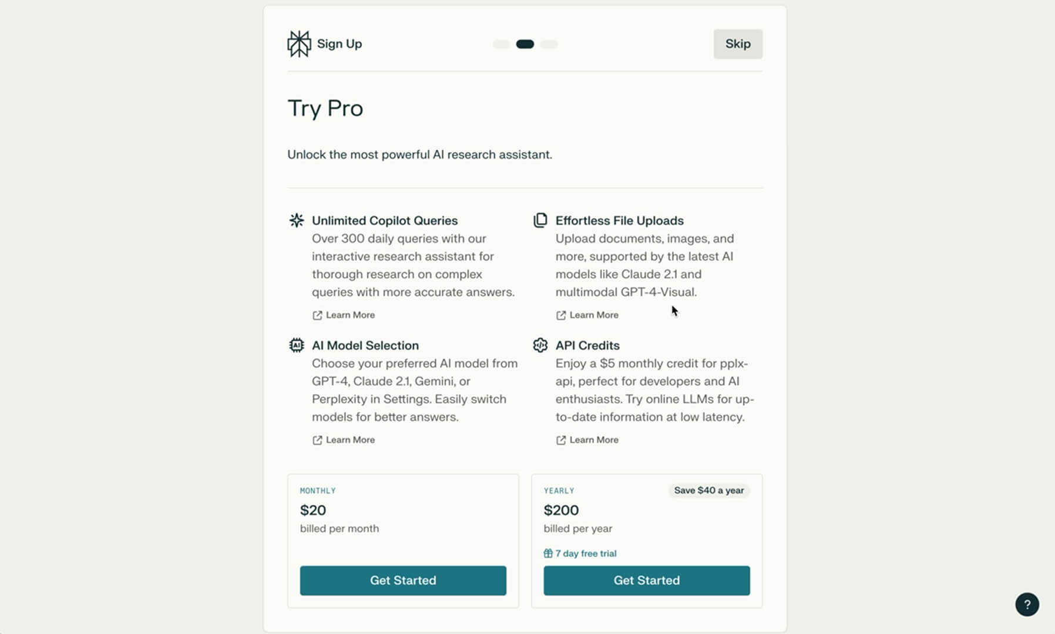Open help via the question mark icon
The height and width of the screenshot is (634, 1055).
point(1027,604)
